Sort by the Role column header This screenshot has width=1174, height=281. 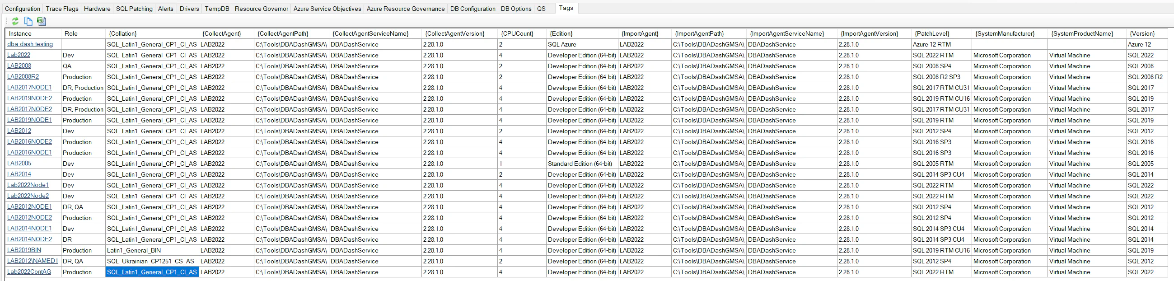(84, 34)
